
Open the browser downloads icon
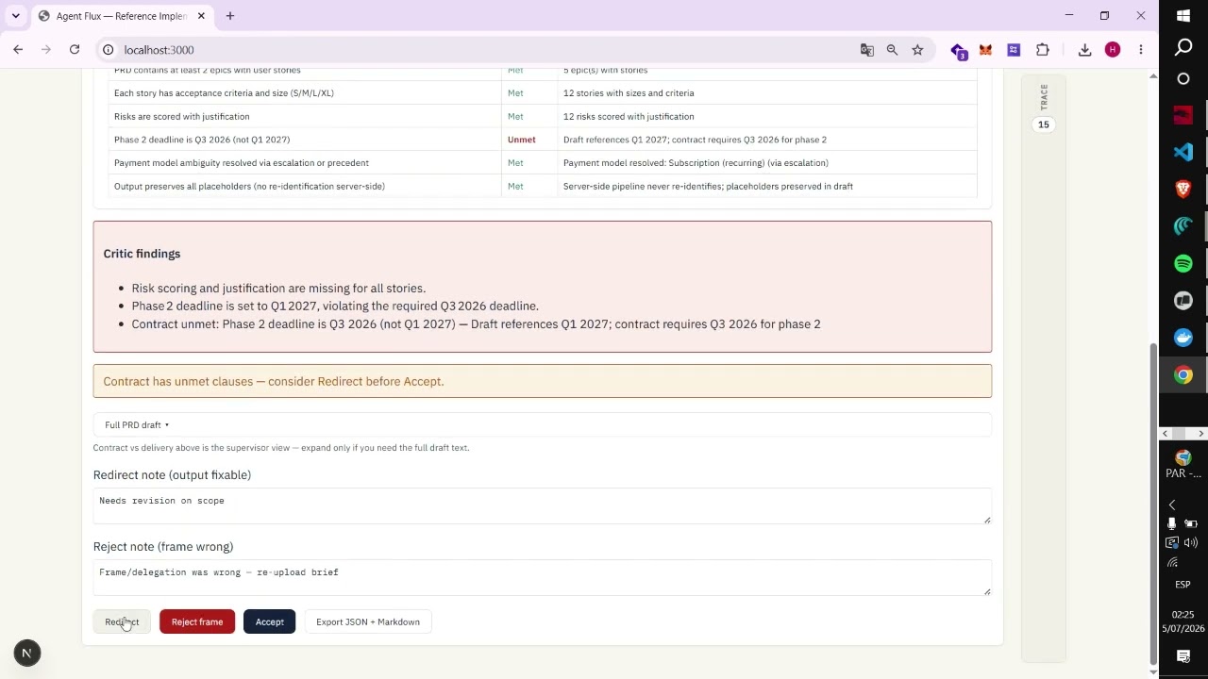pos(1084,50)
